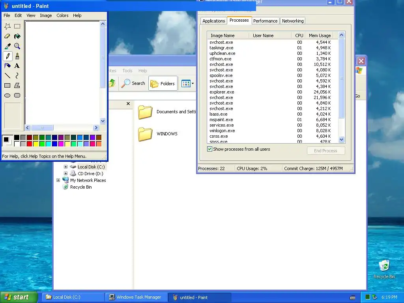The width and height of the screenshot is (404, 303).
Task: Open the Image menu in Paint
Action: 46,15
